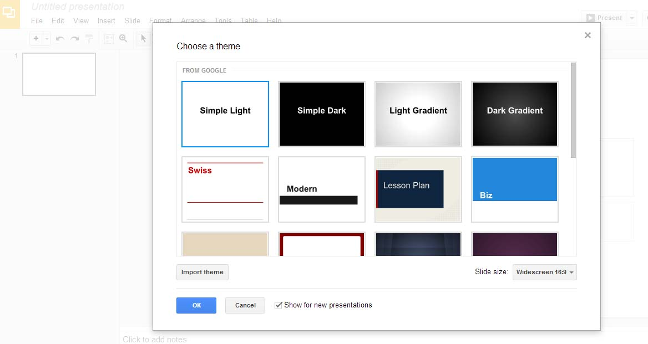648x344 pixels.
Task: Click the undo arrow icon
Action: (x=60, y=39)
